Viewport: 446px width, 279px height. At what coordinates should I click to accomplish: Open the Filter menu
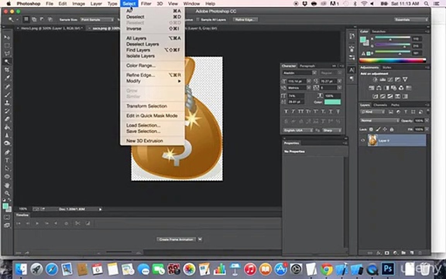click(146, 4)
